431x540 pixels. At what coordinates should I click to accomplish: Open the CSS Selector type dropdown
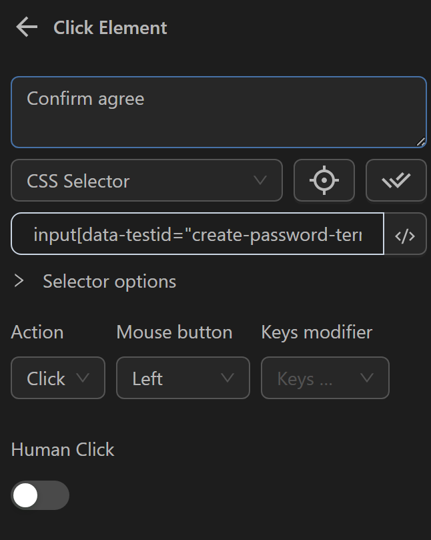pyautogui.click(x=146, y=180)
